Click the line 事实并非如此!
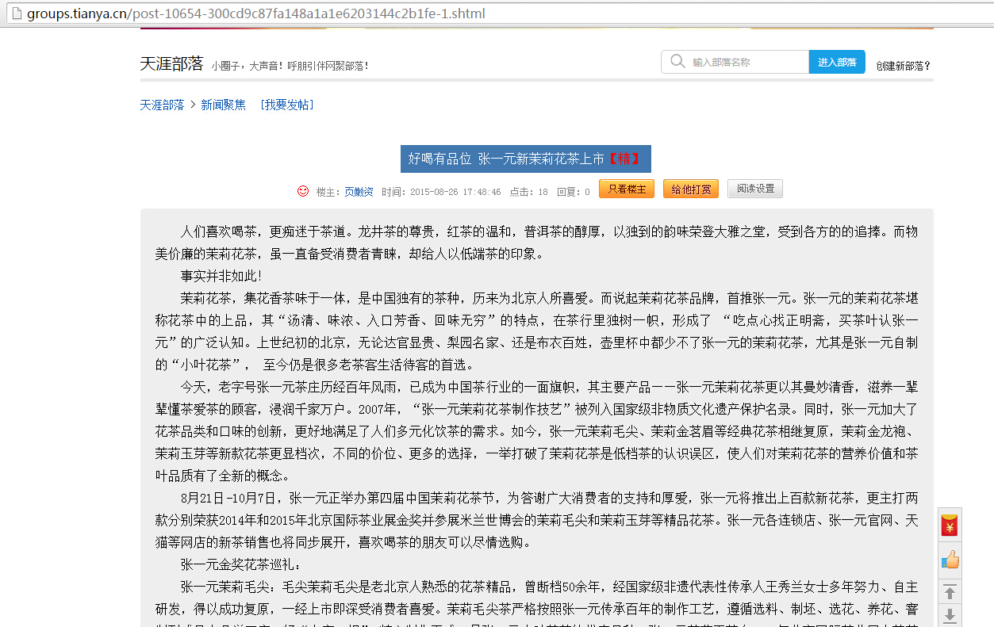This screenshot has width=994, height=627. coord(221,276)
